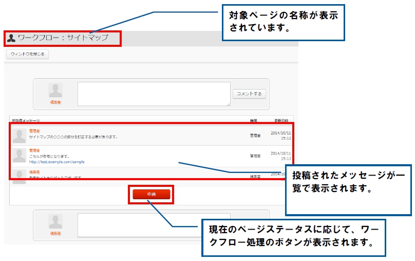This screenshot has height=261, width=415.
Task: Click the first message's admin avatar
Action: pyautogui.click(x=19, y=136)
